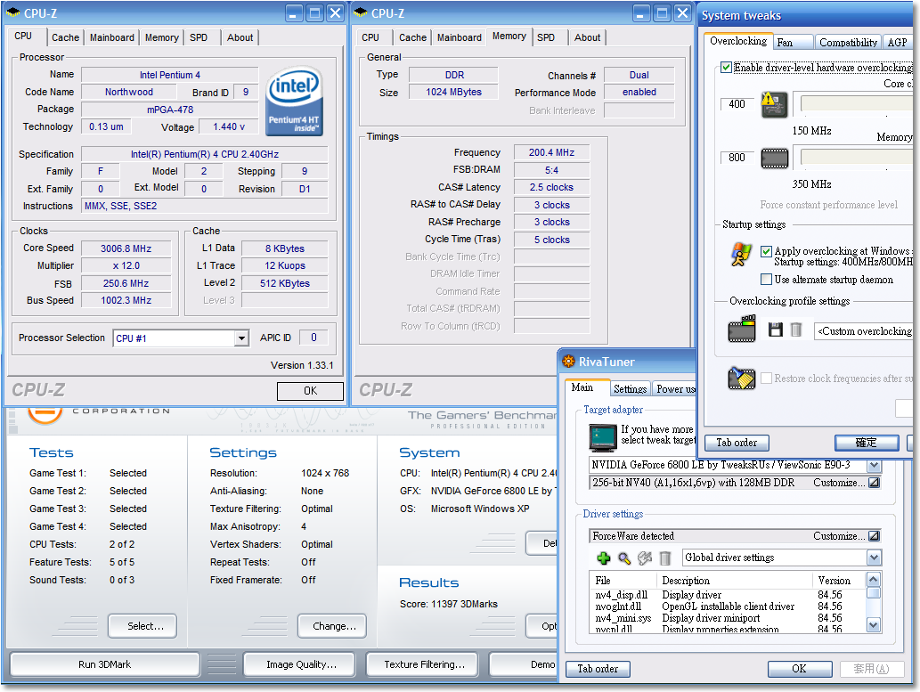Click the Core Speed value 3006.8 MHz

point(126,248)
